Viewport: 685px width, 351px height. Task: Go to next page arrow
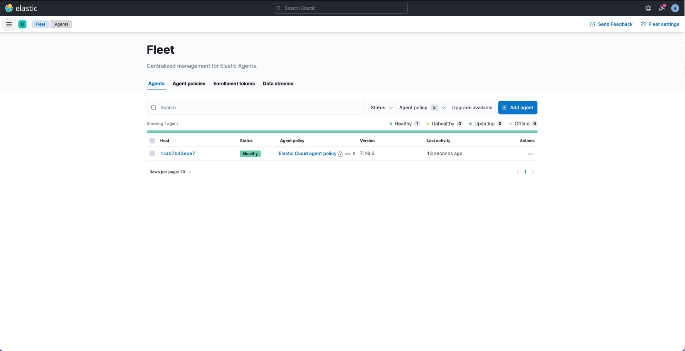(x=533, y=172)
